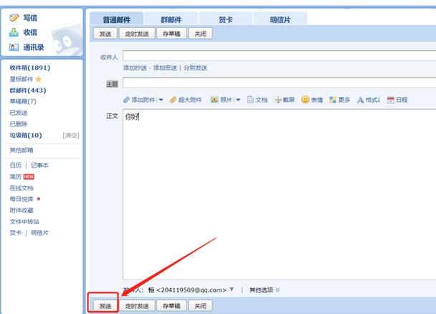Click the top 关闭 close button
This screenshot has height=314, width=436.
tap(201, 34)
